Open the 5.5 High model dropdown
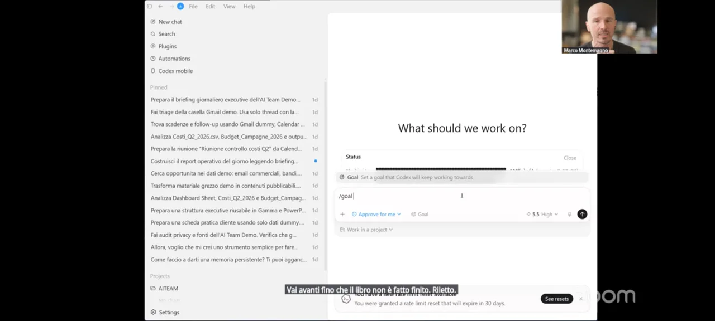Image resolution: width=715 pixels, height=321 pixels. tap(542, 214)
